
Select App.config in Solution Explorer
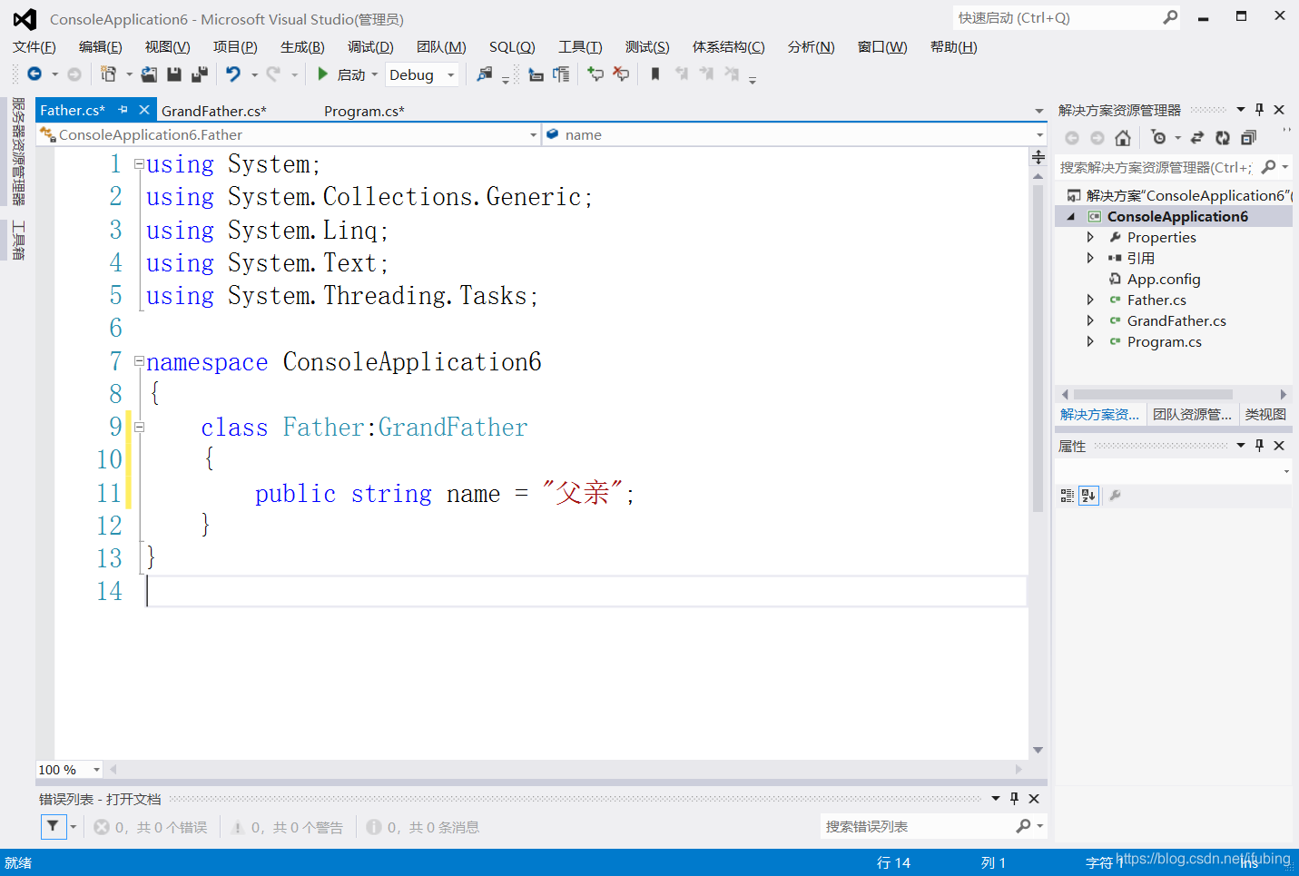click(x=1164, y=279)
